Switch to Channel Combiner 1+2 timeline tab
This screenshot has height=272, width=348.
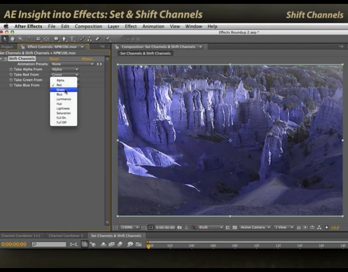pyautogui.click(x=21, y=236)
